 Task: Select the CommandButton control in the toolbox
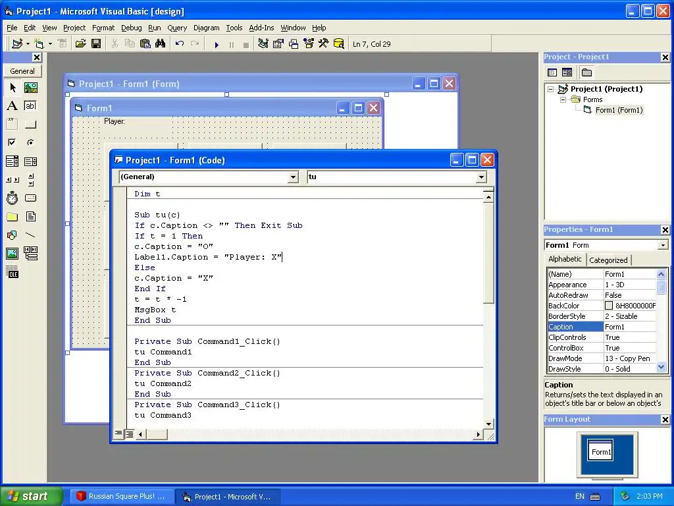30,125
